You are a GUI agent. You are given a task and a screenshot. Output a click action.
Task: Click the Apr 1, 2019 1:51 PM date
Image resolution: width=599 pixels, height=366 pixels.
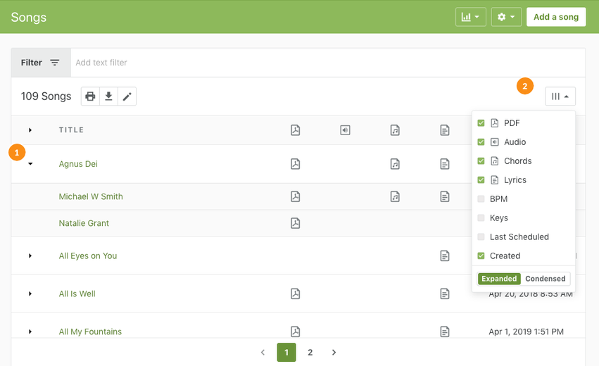[526, 332]
